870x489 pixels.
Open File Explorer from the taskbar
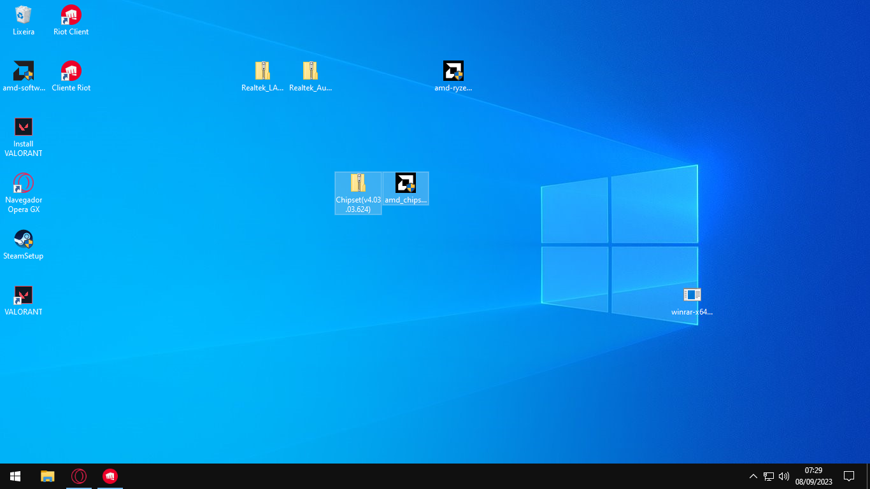(x=47, y=476)
